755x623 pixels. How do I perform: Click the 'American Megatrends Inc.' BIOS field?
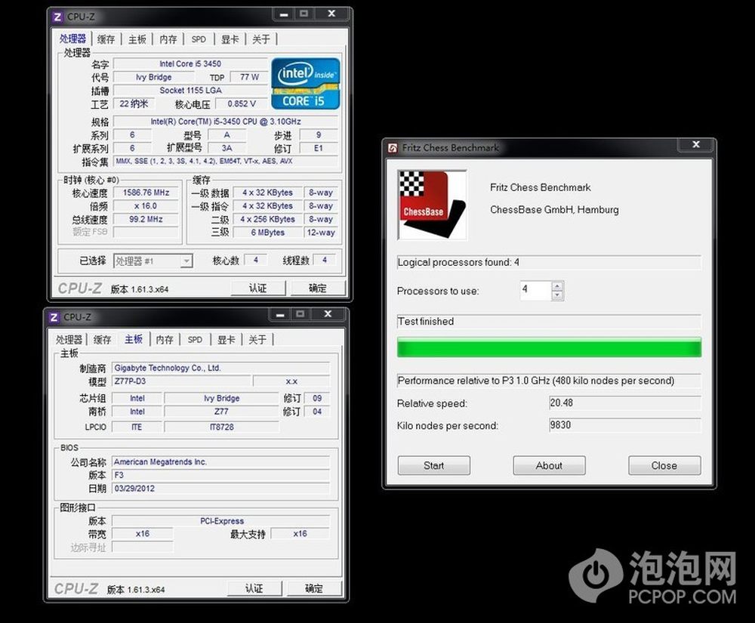tap(220, 462)
